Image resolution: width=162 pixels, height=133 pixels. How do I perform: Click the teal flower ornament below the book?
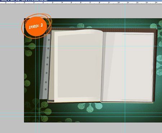tap(90, 107)
